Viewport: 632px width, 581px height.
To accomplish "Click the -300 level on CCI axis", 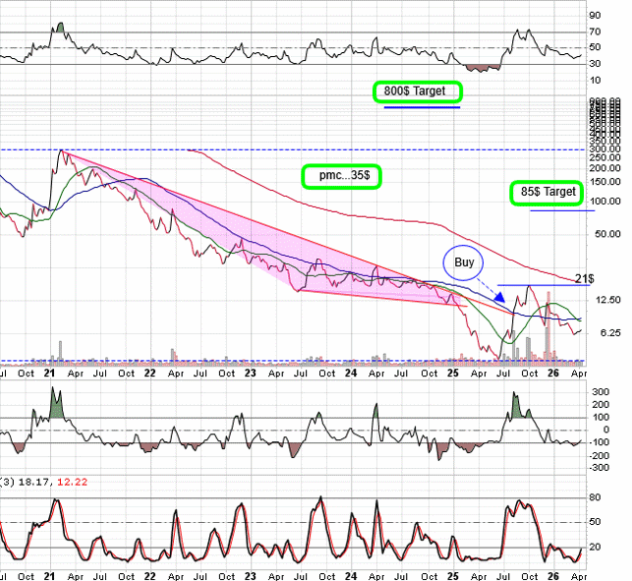I will 600,468.
